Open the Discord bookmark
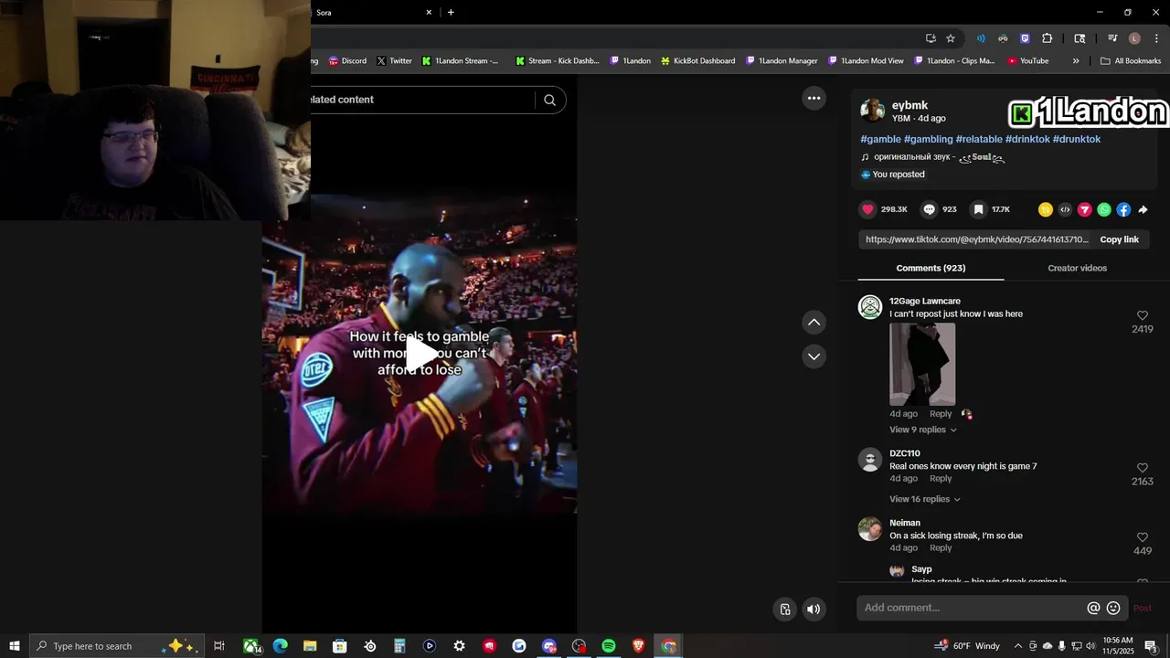 (x=347, y=61)
